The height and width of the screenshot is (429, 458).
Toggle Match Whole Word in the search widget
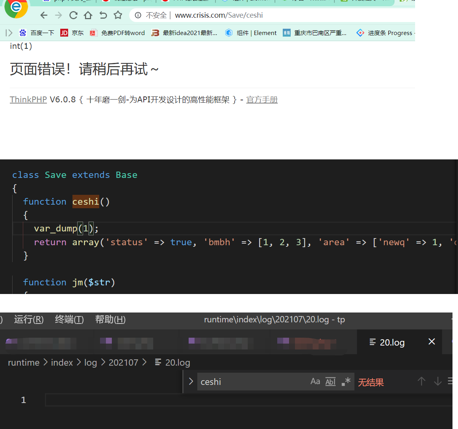point(330,381)
